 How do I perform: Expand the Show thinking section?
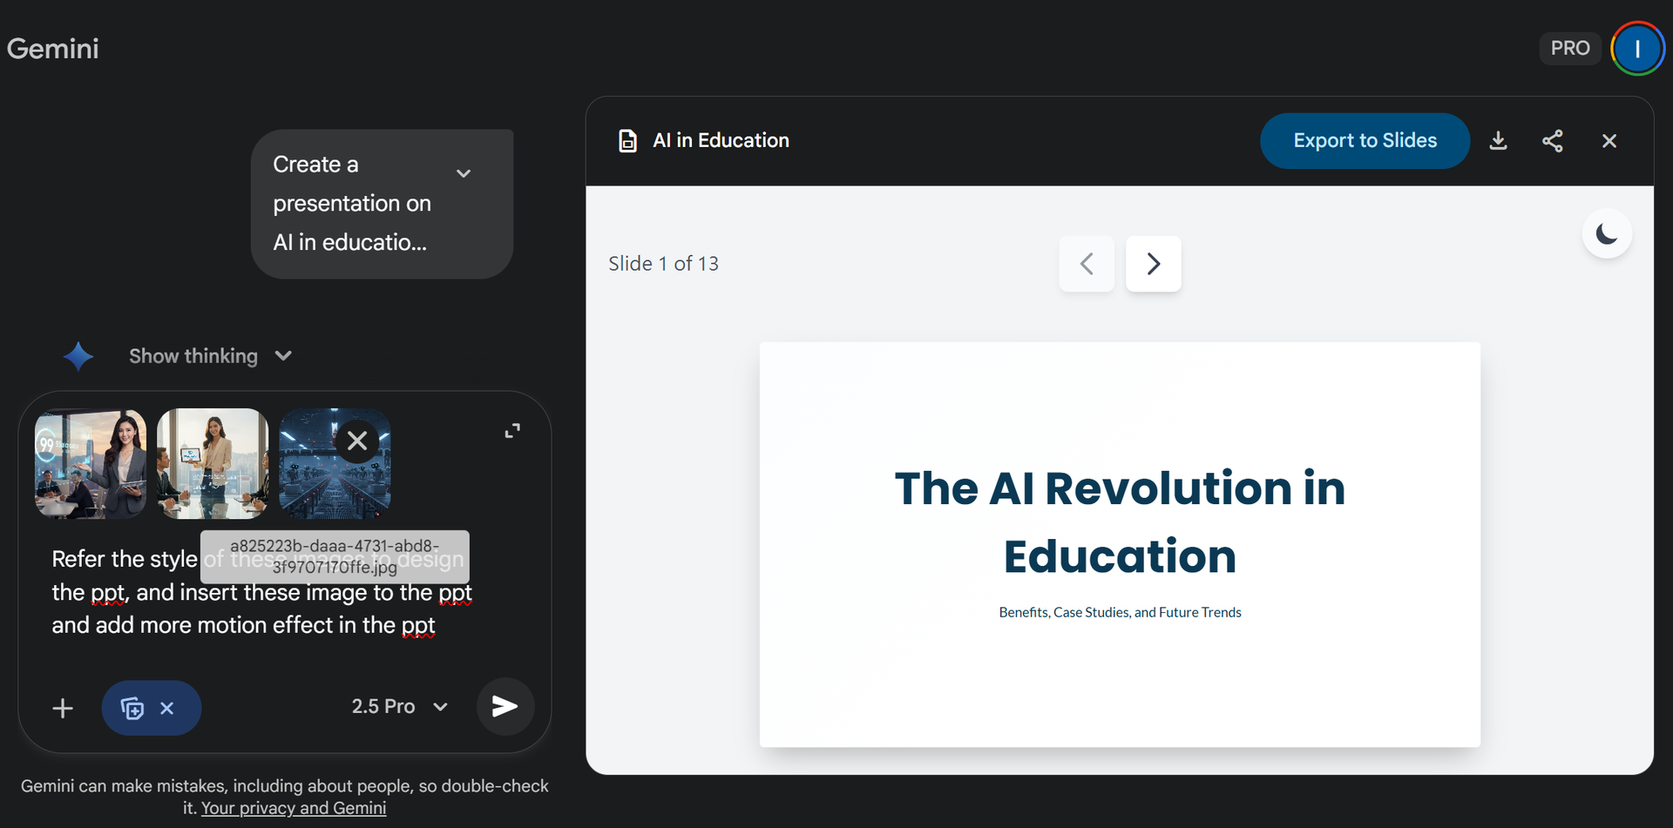coord(209,356)
